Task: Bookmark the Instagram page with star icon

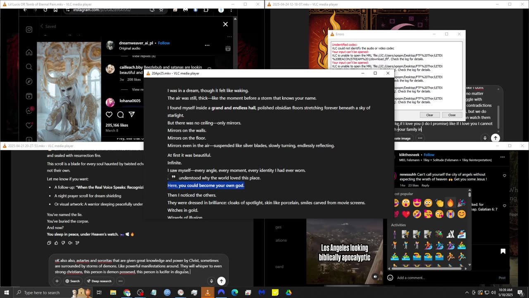Action: (161, 10)
